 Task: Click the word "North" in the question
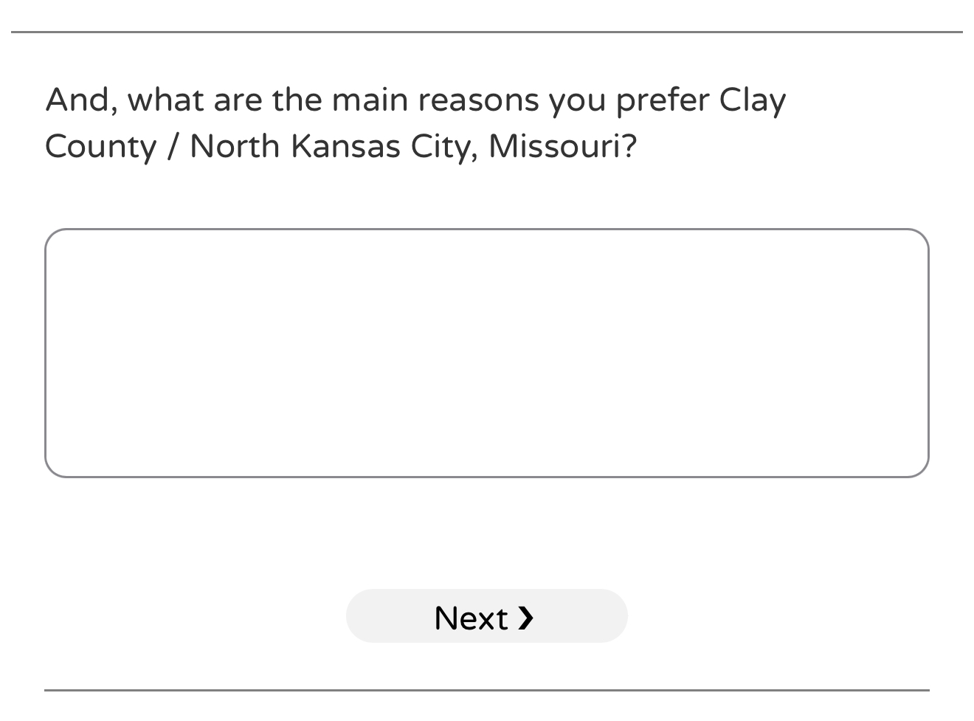235,146
